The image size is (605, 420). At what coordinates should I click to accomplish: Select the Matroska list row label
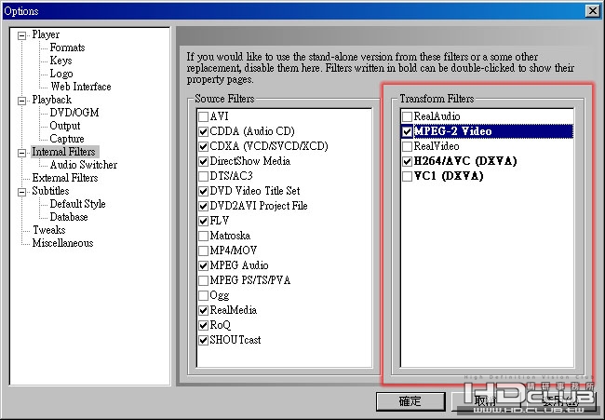230,236
